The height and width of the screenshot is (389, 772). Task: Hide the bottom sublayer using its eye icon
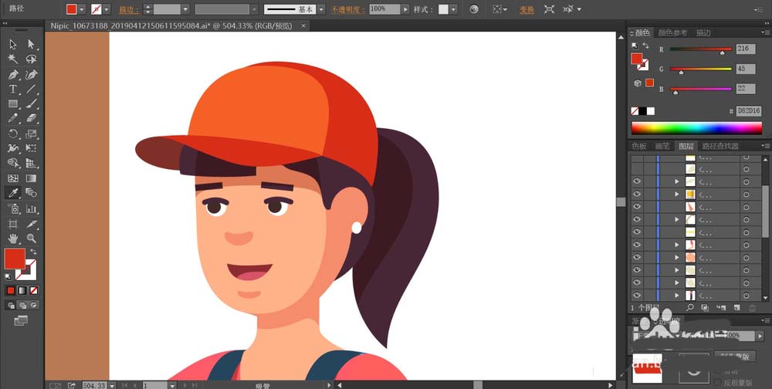coord(637,296)
